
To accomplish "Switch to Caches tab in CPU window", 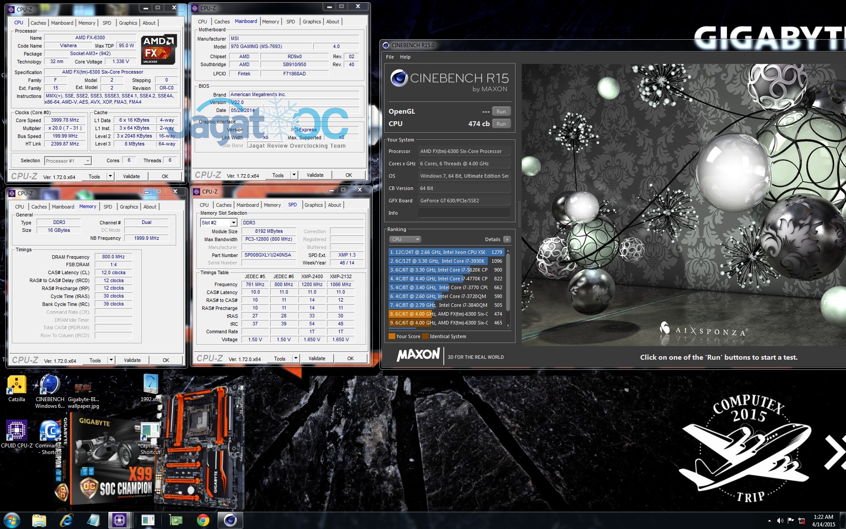I will tap(38, 23).
